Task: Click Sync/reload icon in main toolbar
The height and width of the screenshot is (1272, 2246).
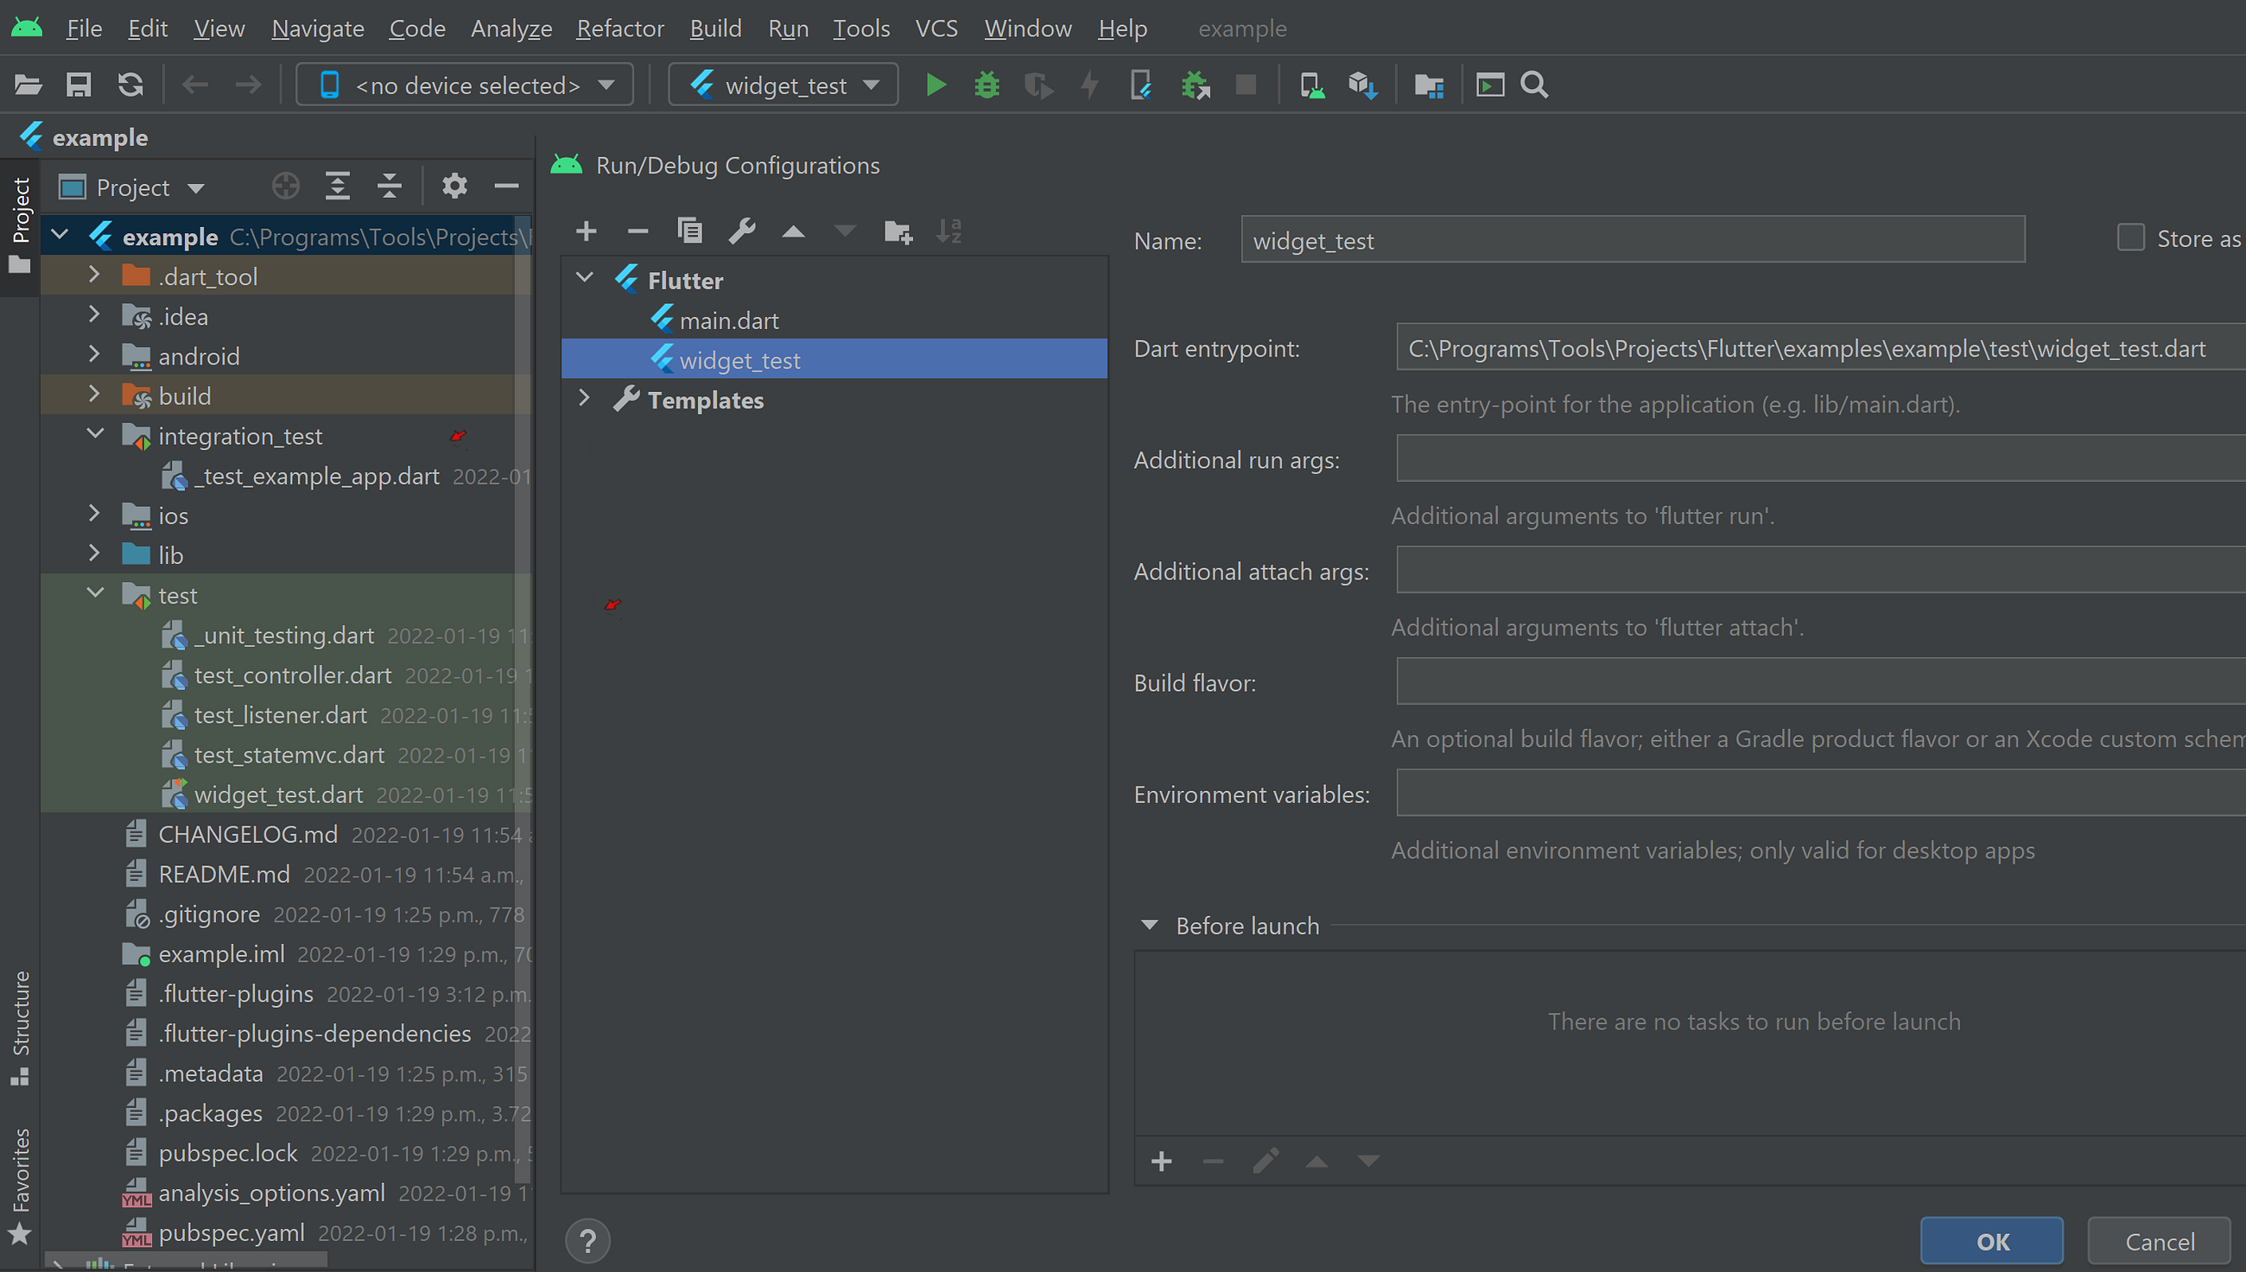Action: pos(130,85)
